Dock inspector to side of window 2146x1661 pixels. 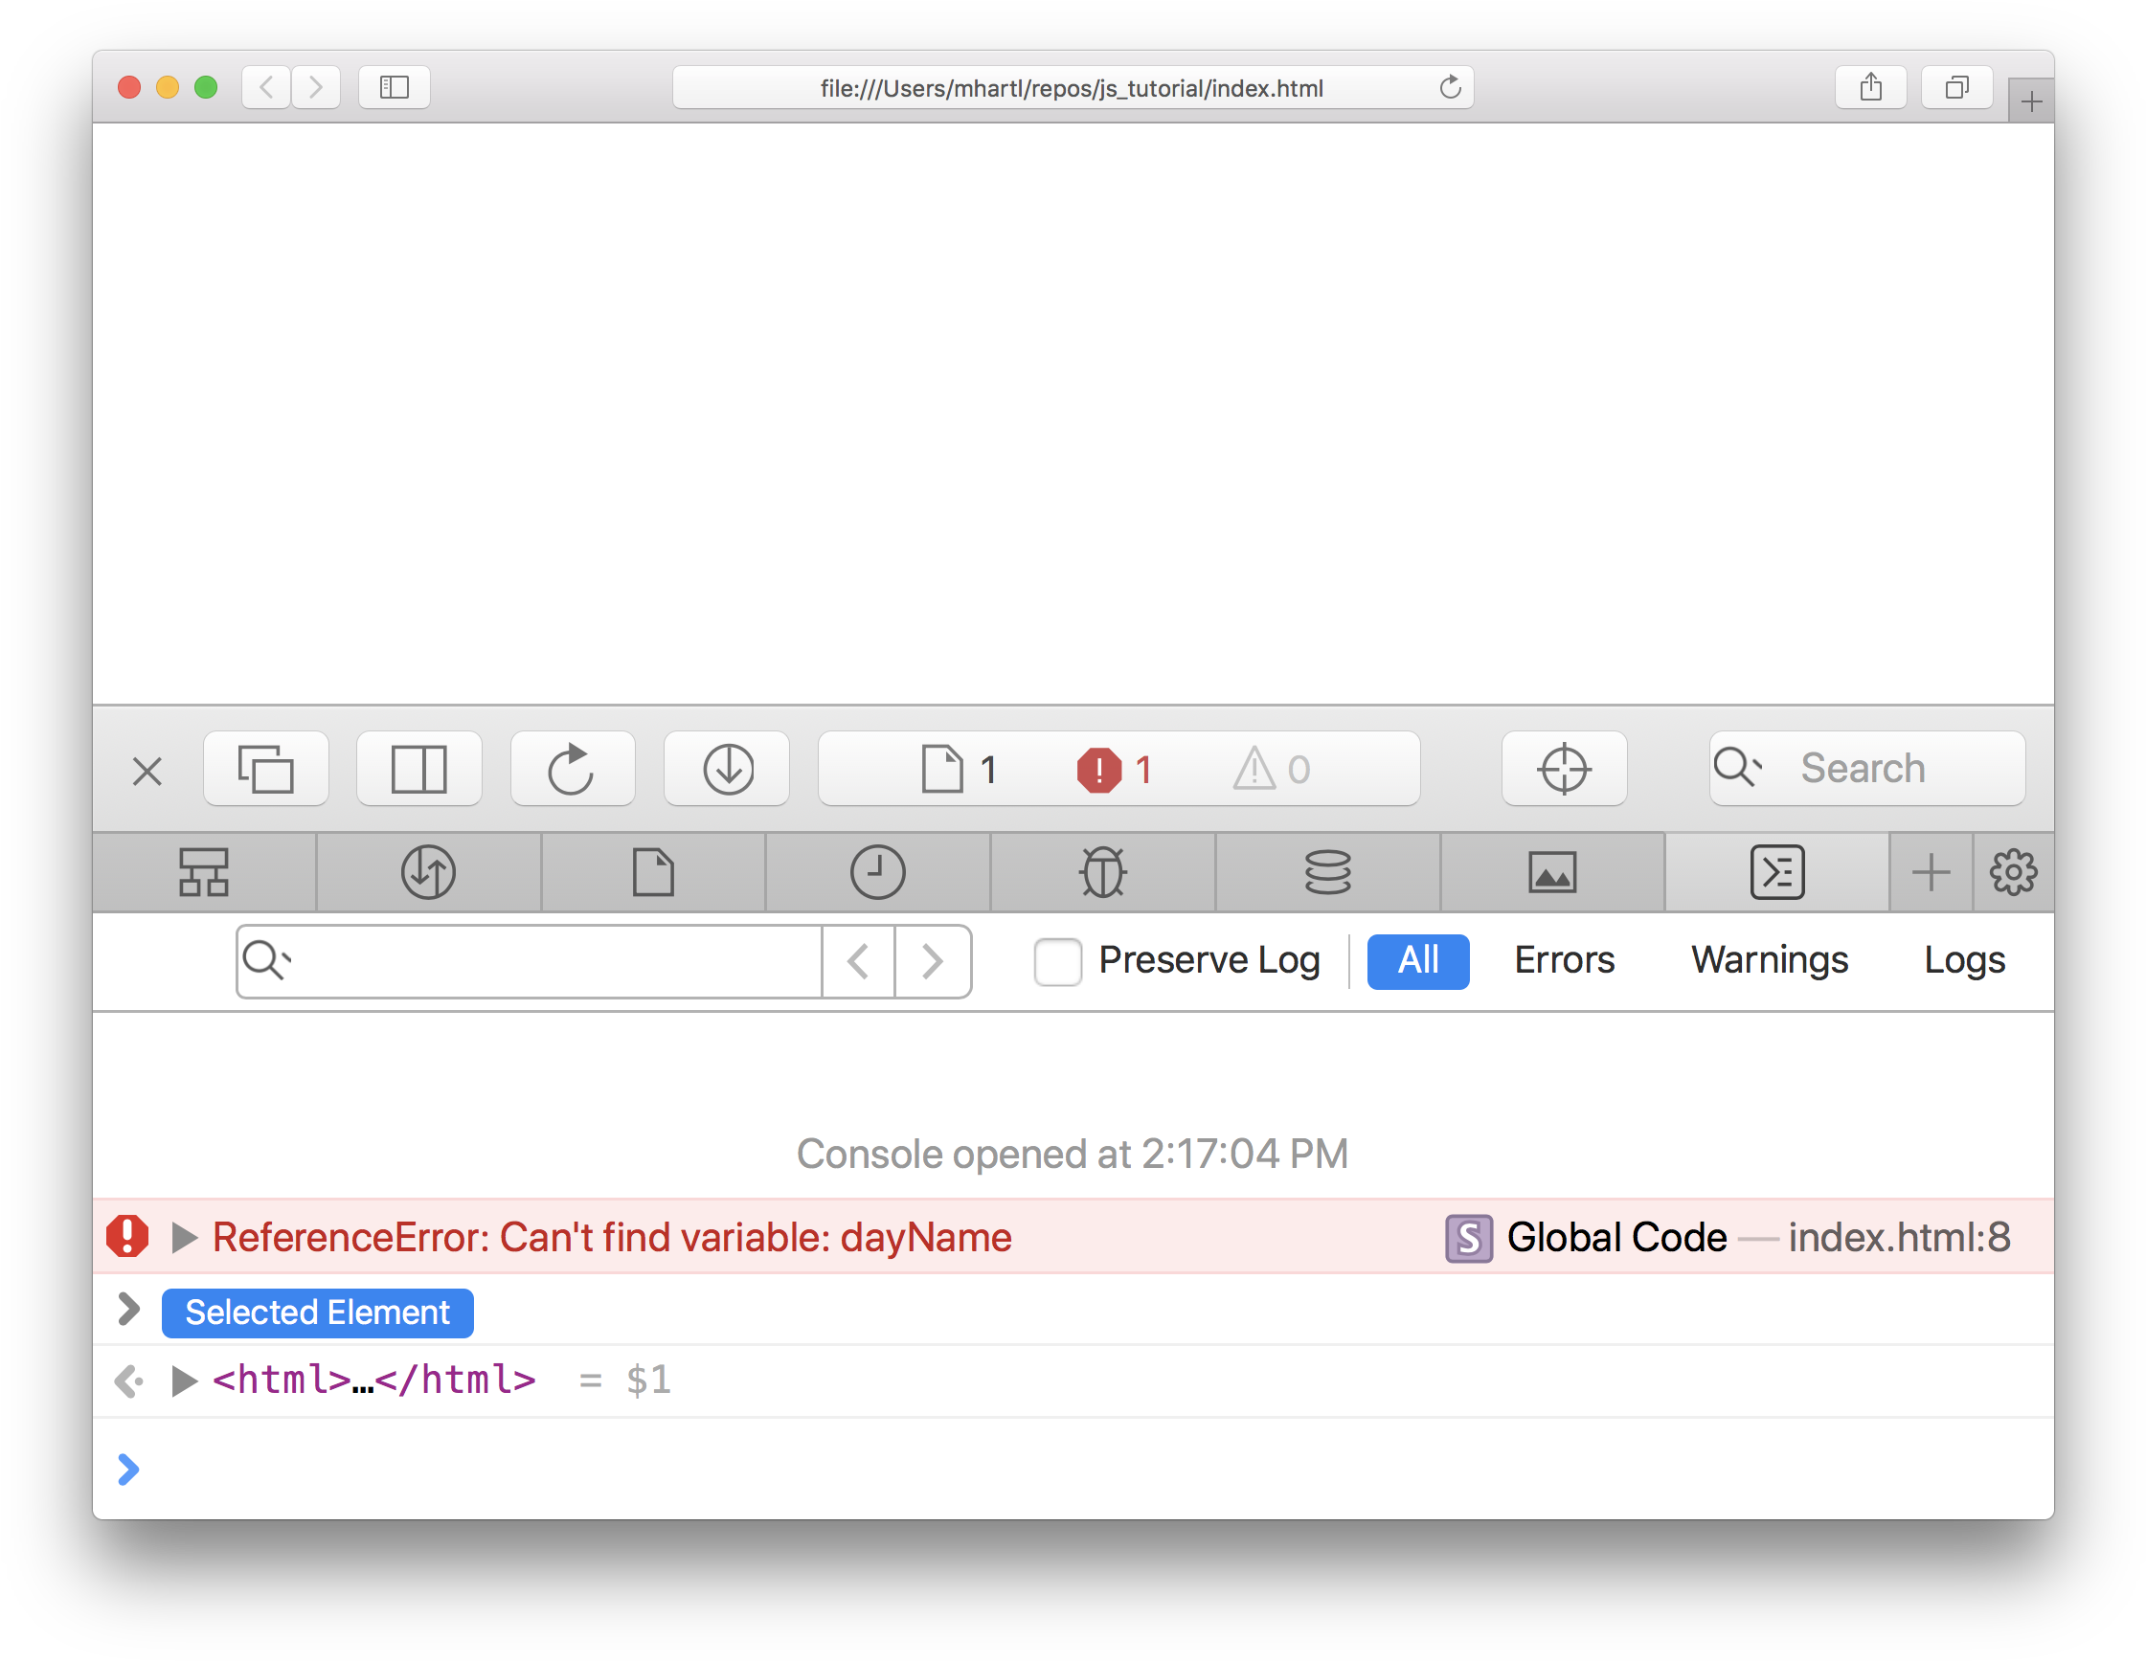click(419, 769)
